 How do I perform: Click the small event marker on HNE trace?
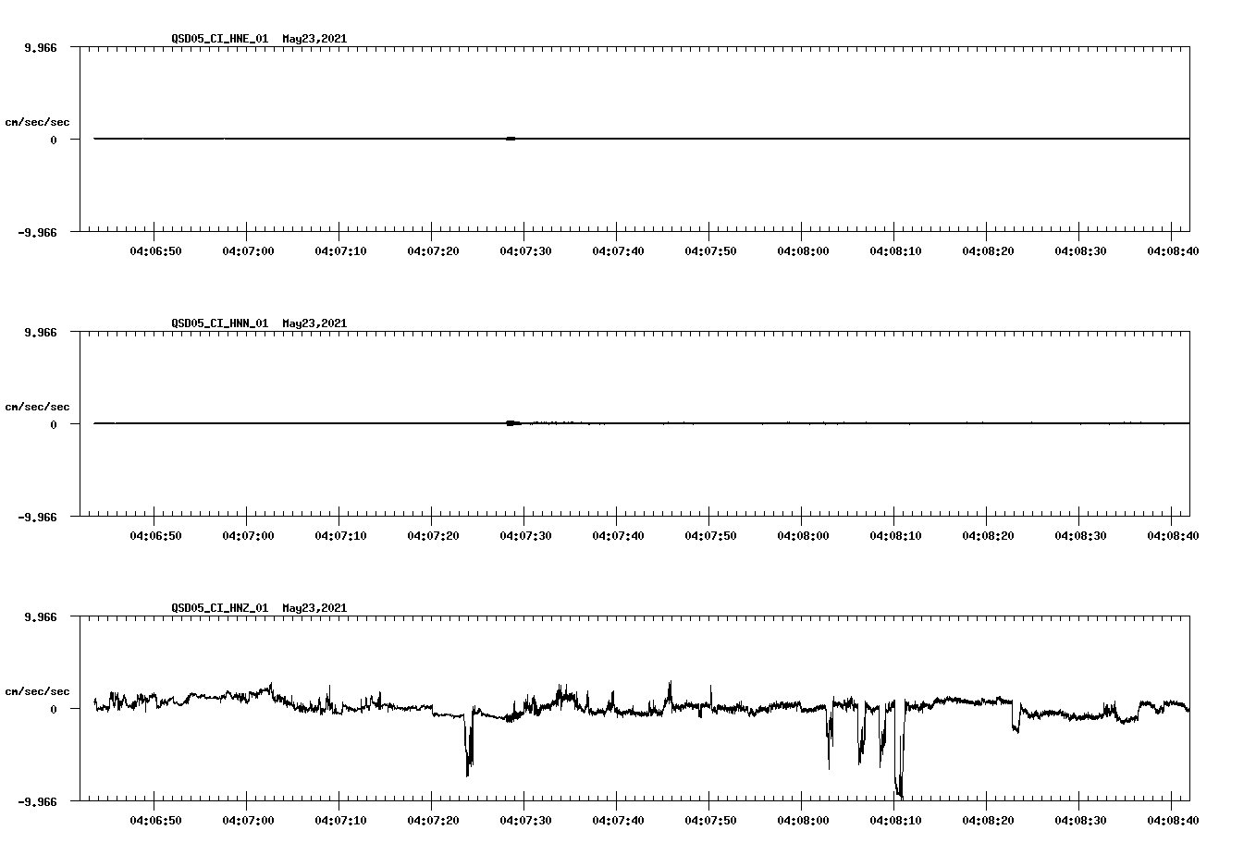click(511, 139)
